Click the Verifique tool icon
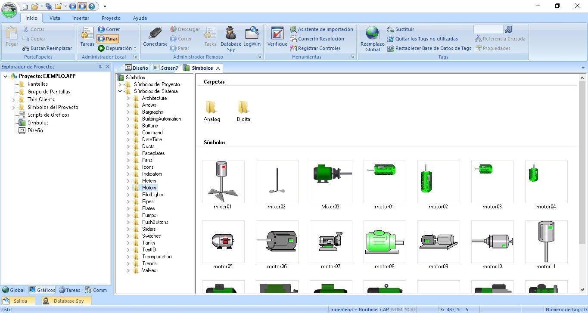The height and width of the screenshot is (313, 588). (x=277, y=37)
